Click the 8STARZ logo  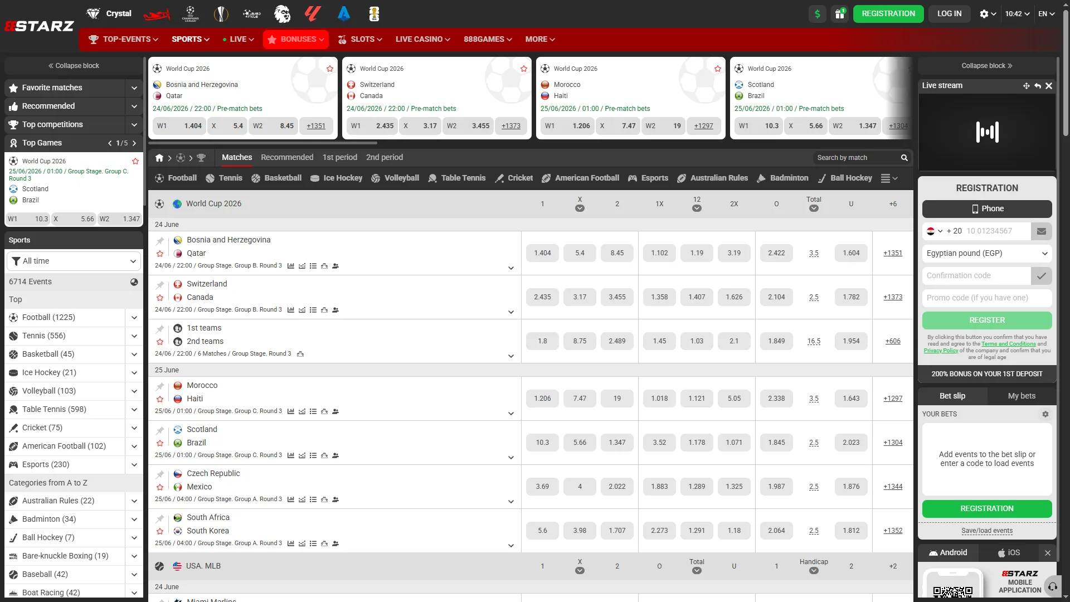39,26
